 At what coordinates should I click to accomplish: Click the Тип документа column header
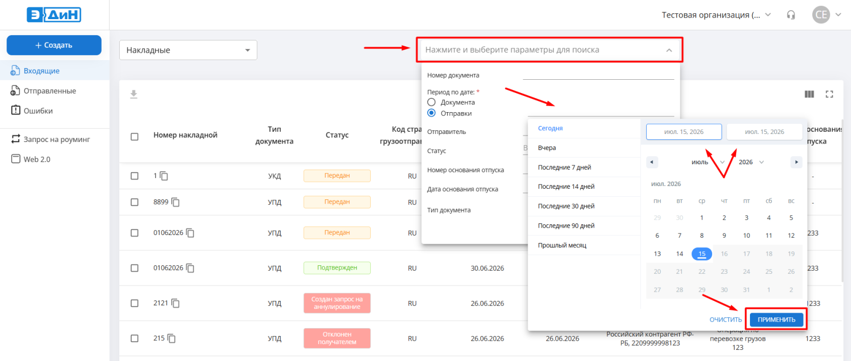tap(274, 135)
